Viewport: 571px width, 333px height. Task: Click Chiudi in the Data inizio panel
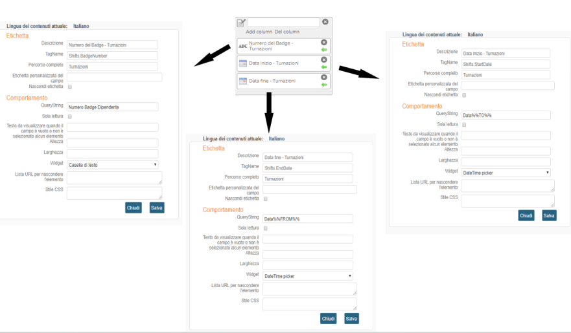click(x=526, y=215)
